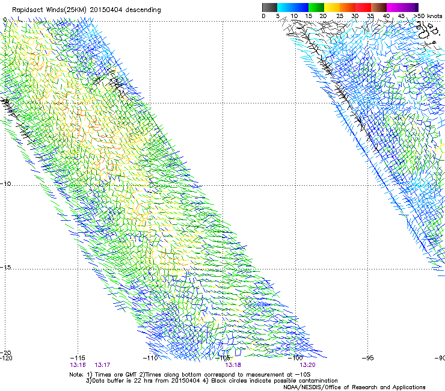Click the dark purple 45-50 knots legend color
Viewport: 445px width, 391px height.
pyautogui.click(x=410, y=7)
